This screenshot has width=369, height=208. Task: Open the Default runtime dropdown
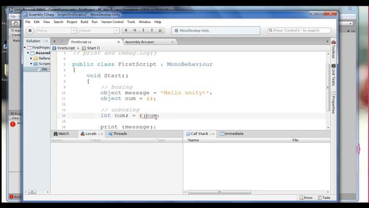pos(116,31)
